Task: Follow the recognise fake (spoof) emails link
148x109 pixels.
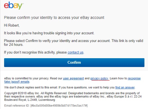Action: click(x=72, y=80)
